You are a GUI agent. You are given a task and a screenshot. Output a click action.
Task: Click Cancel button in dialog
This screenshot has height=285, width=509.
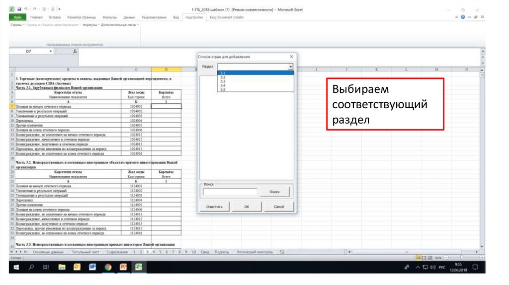click(279, 207)
